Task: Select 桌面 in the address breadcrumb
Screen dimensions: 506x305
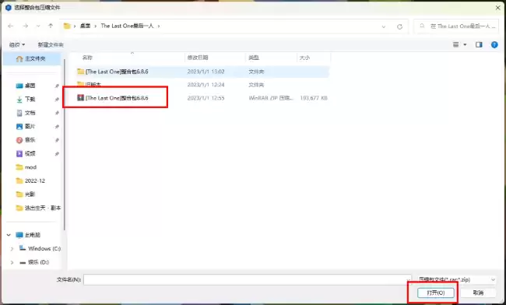Action: pyautogui.click(x=85, y=26)
